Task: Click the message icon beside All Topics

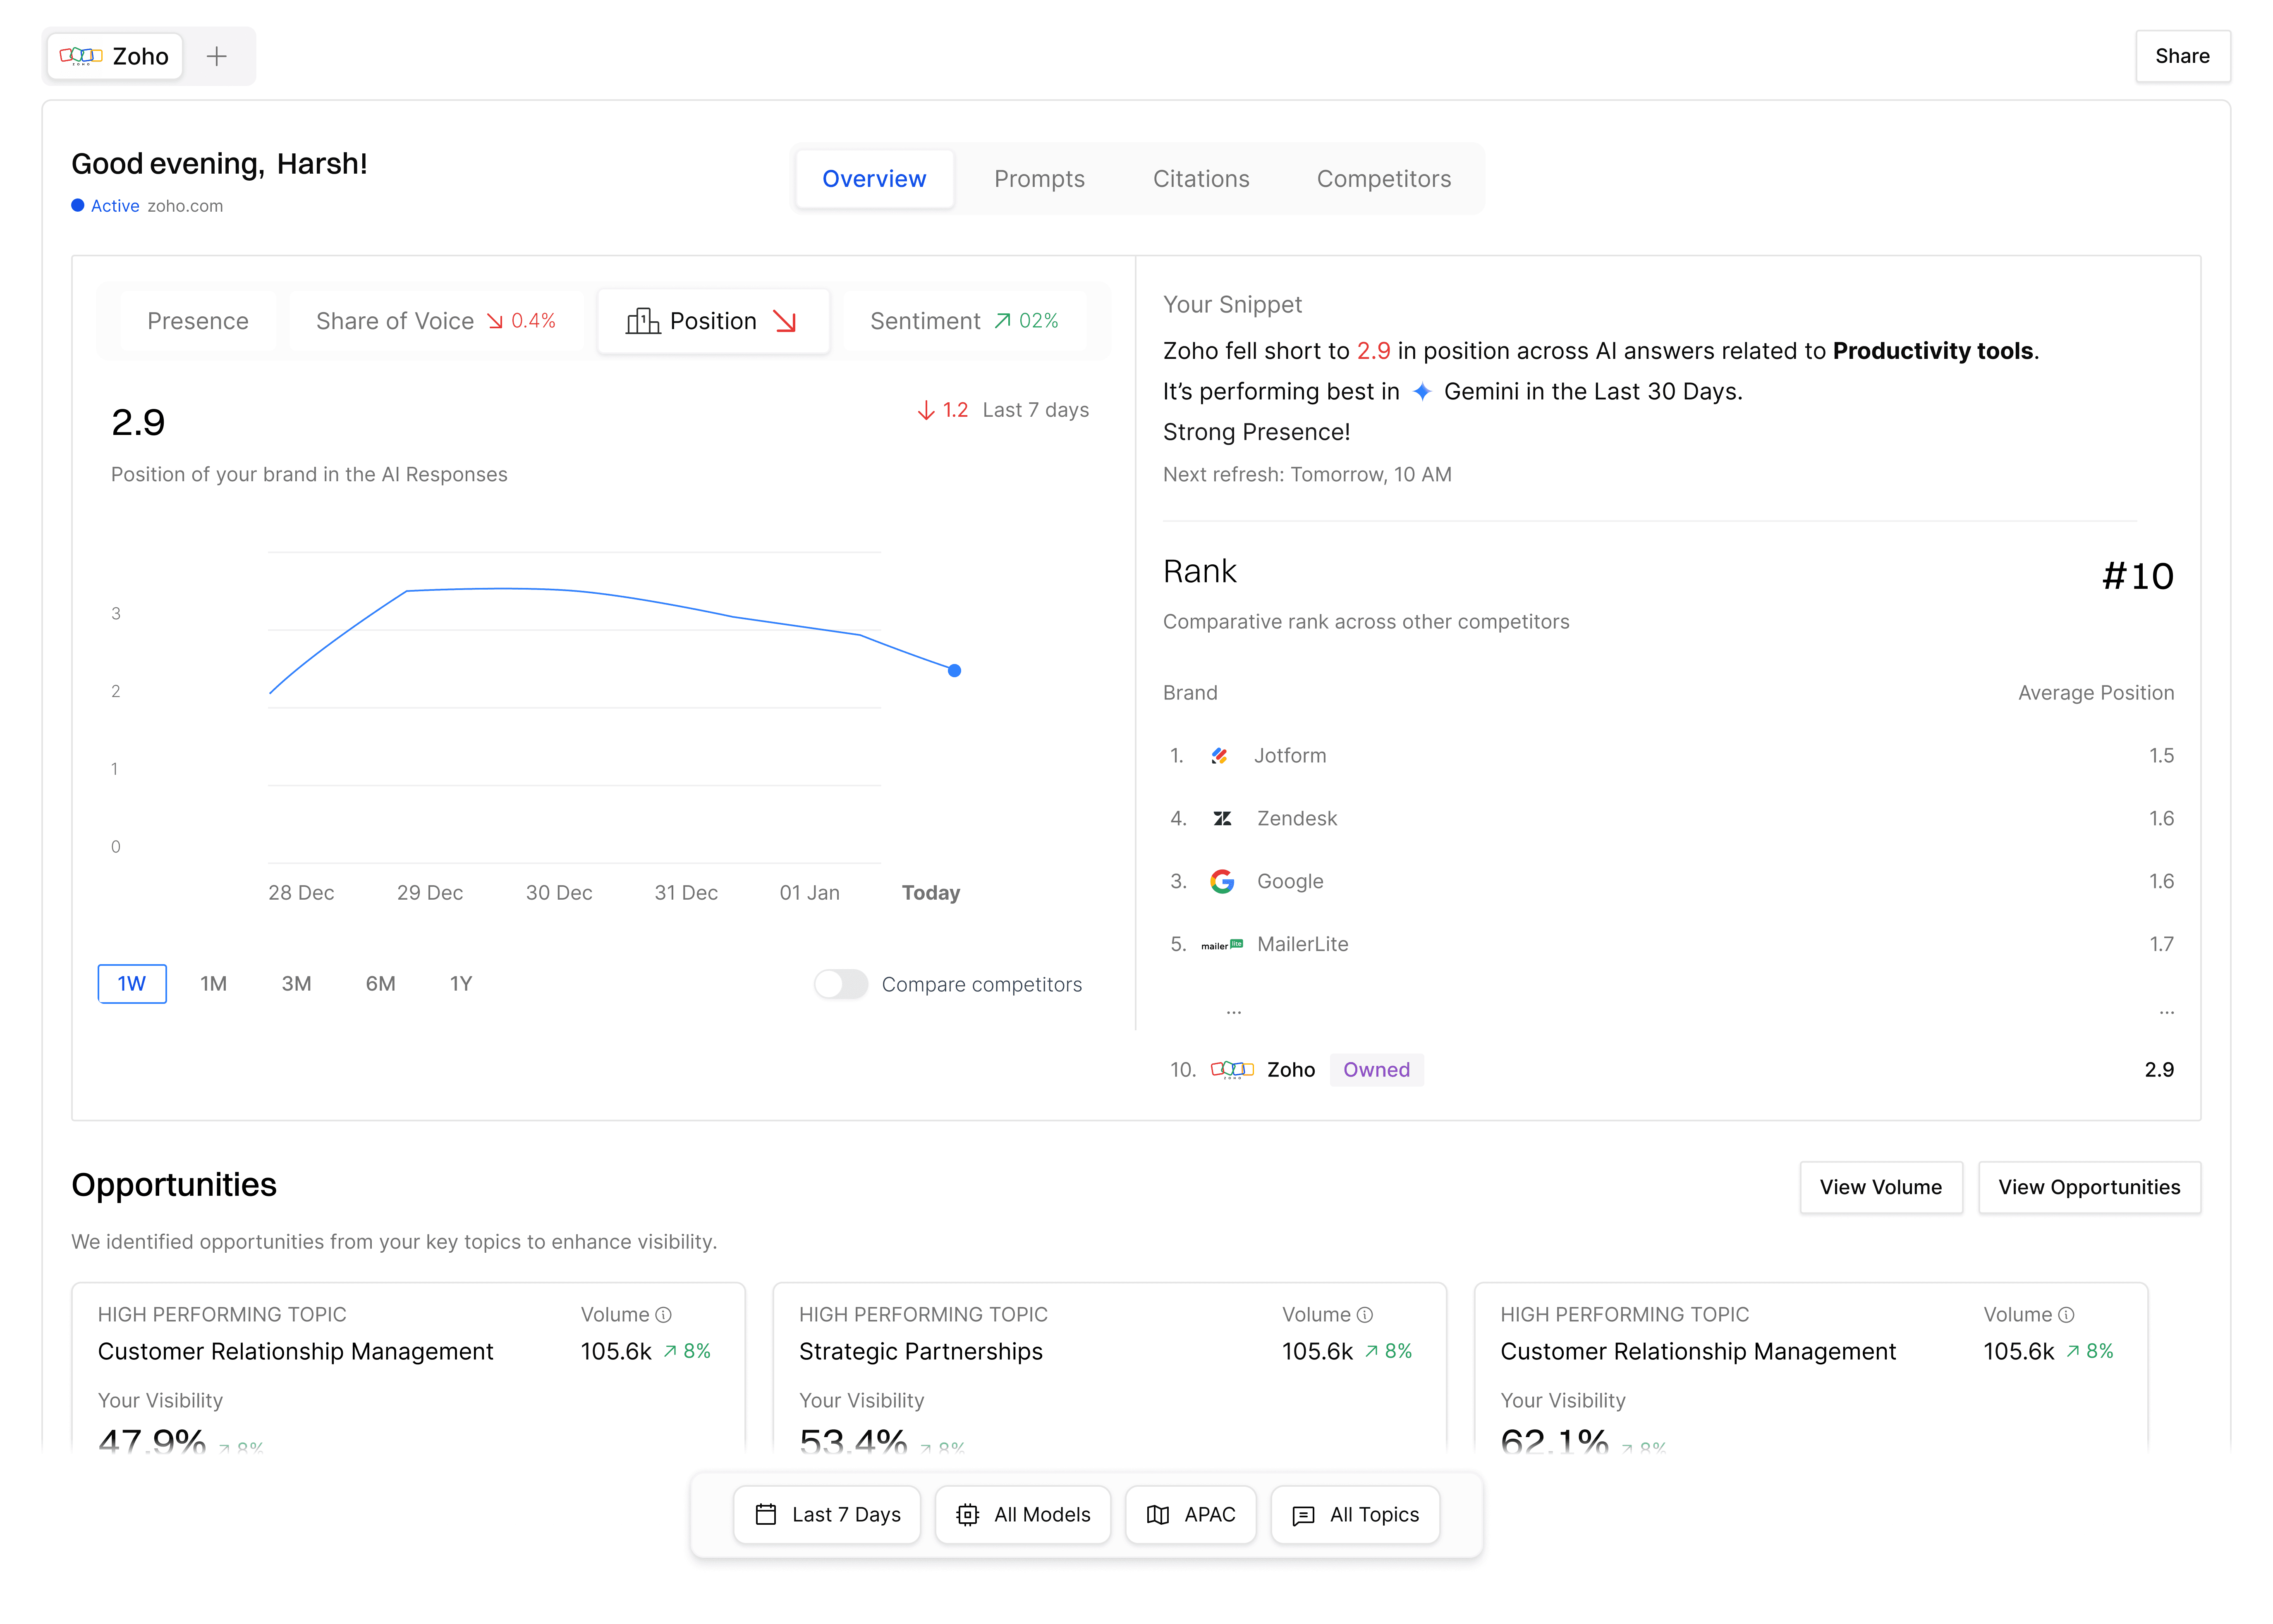Action: pos(1304,1516)
